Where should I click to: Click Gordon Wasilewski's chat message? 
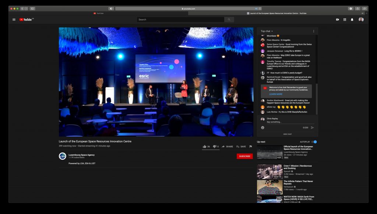click(288, 102)
